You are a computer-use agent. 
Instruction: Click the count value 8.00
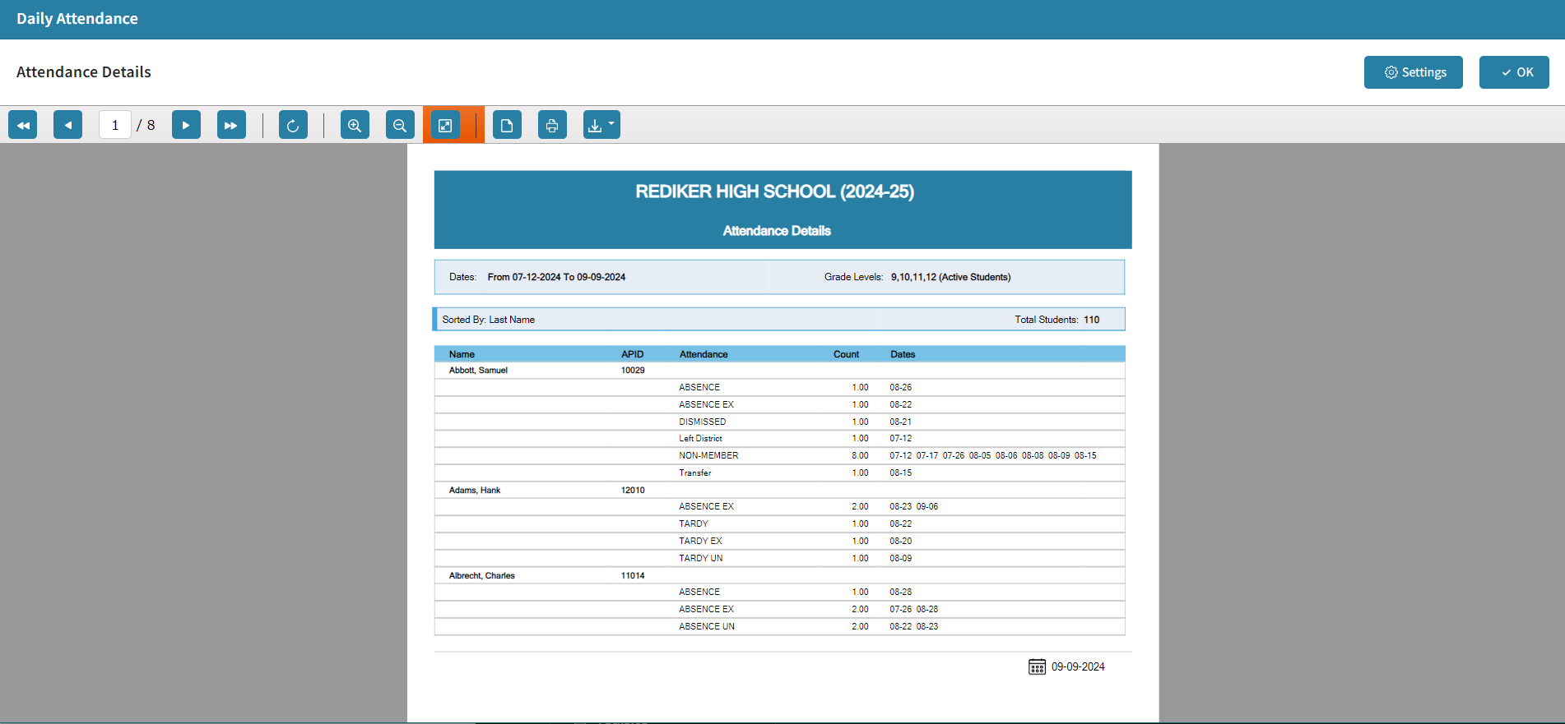click(860, 456)
